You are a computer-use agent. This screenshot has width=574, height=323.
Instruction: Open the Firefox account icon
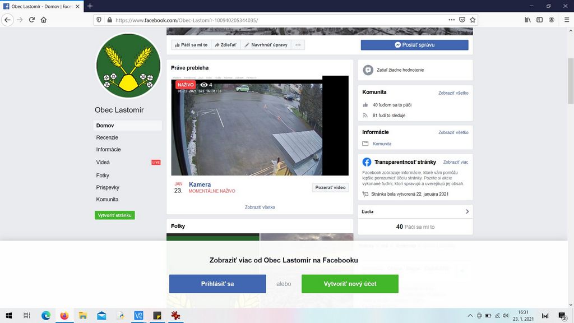tap(552, 20)
